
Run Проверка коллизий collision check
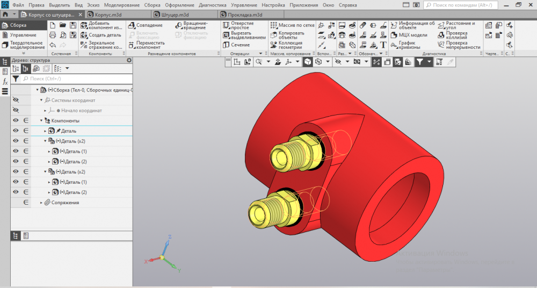tap(456, 35)
